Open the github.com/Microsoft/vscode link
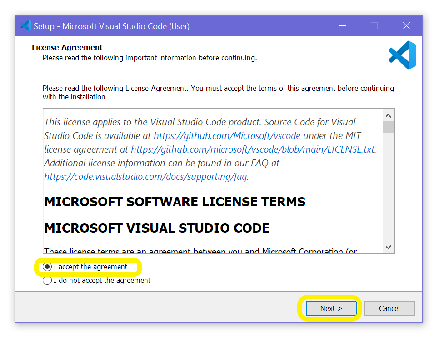 [227, 136]
